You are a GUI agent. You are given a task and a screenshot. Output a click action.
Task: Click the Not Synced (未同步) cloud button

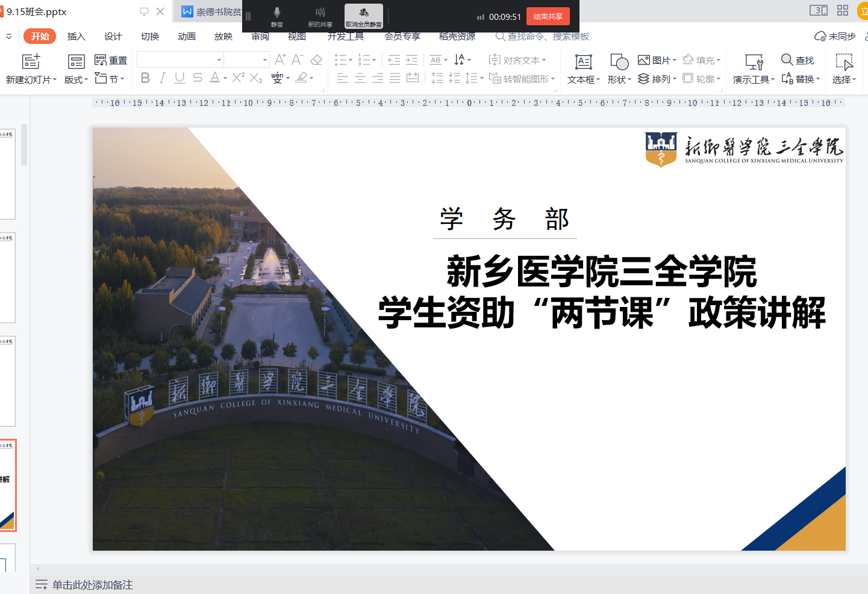835,37
